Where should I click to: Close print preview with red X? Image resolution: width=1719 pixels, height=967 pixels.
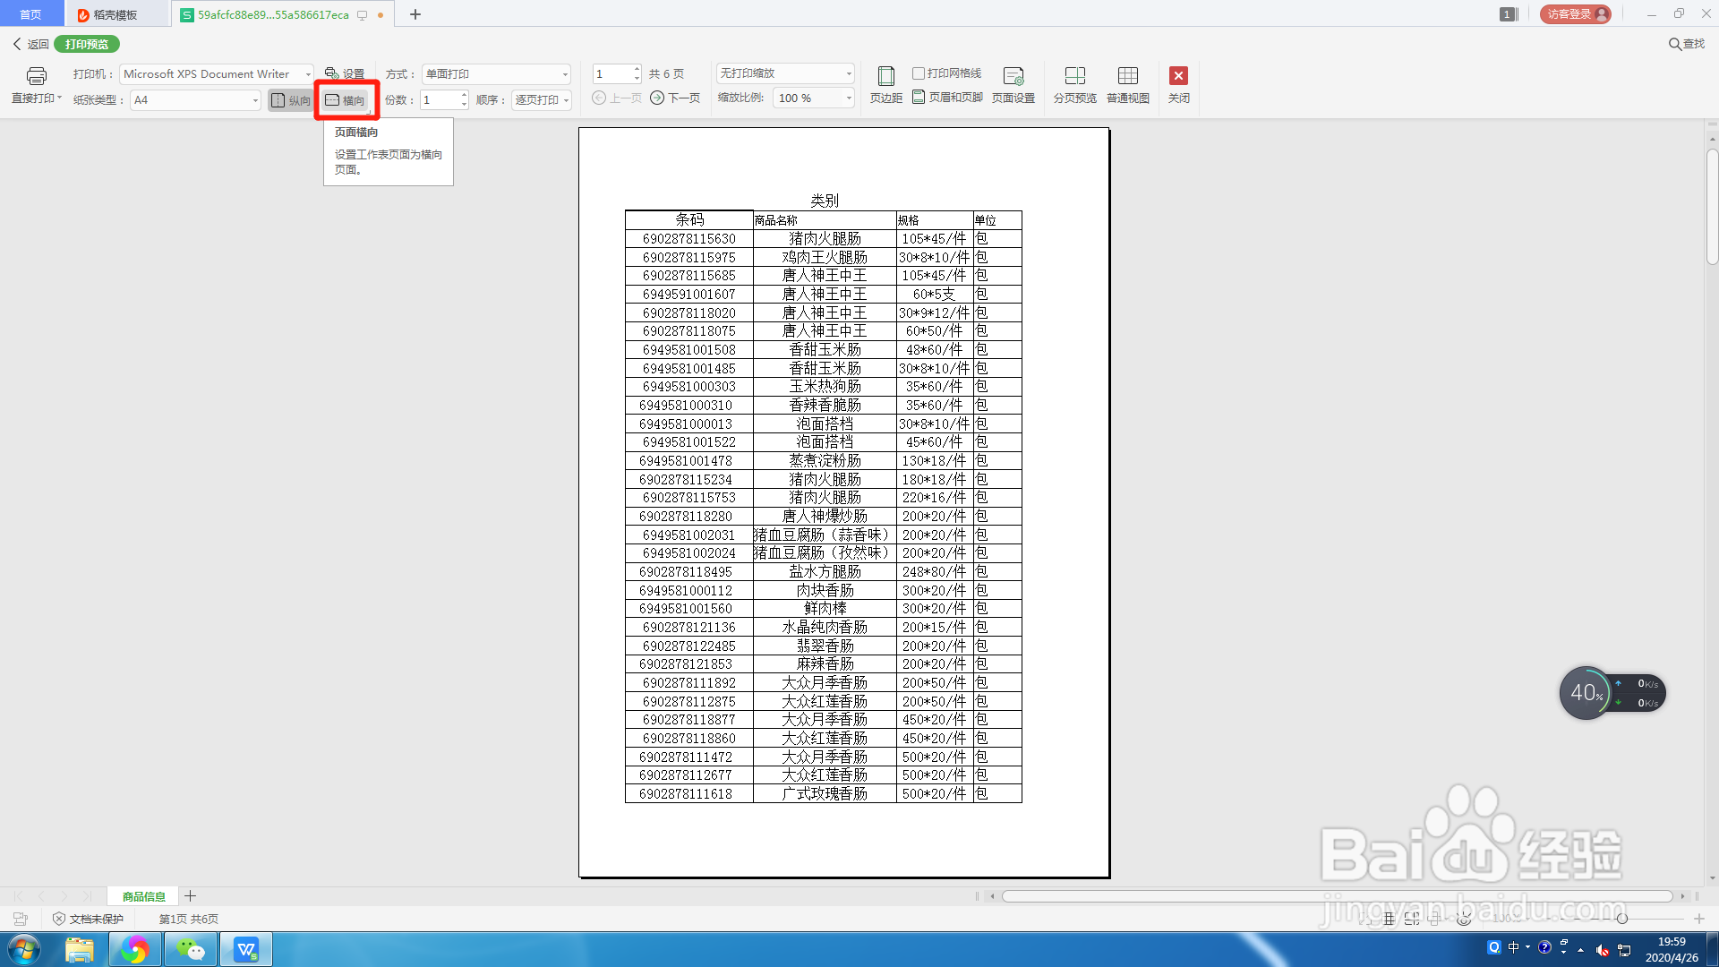click(1178, 76)
